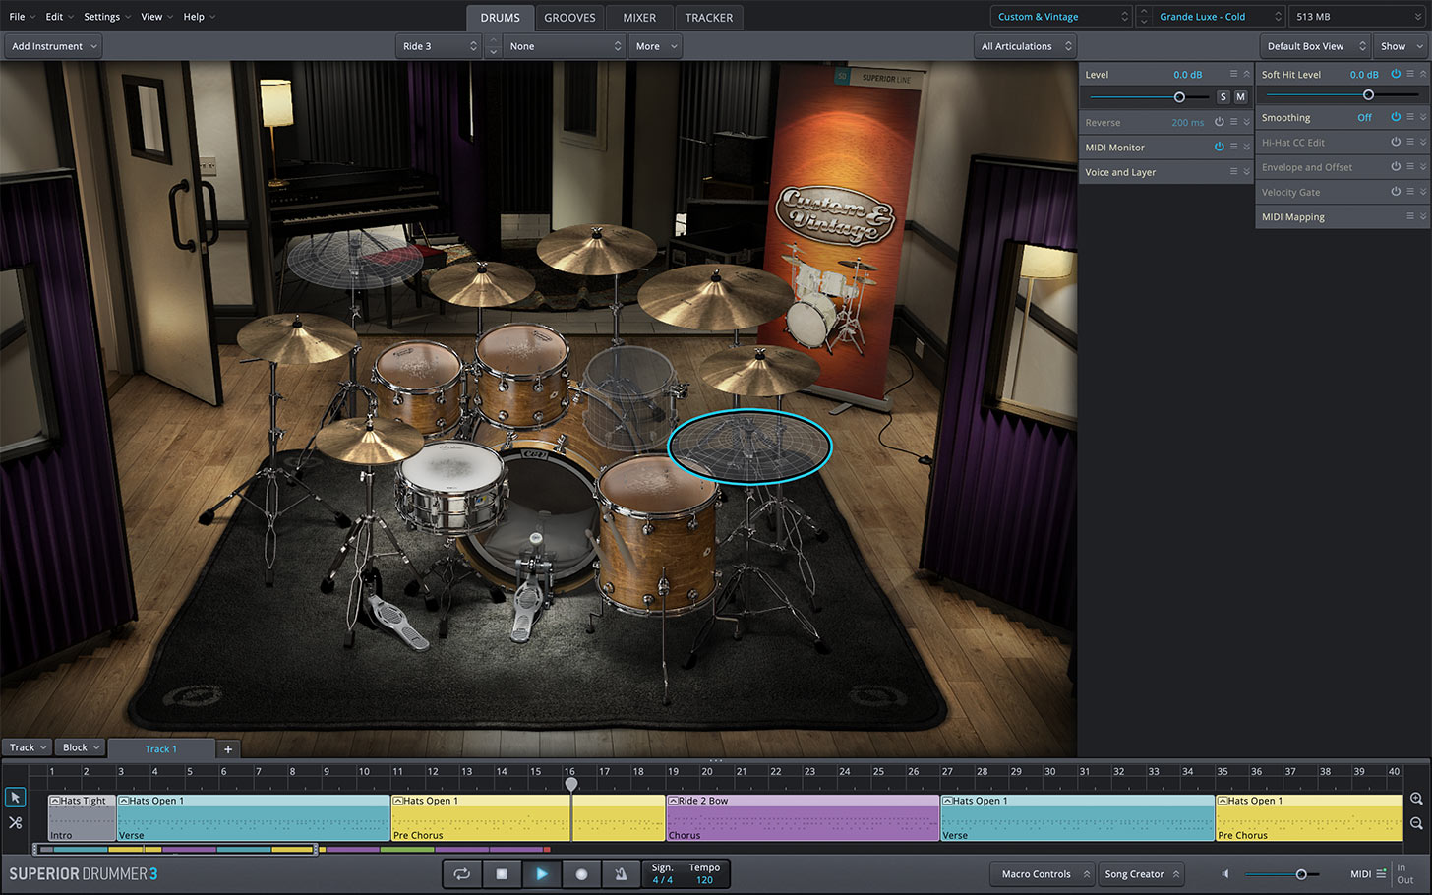This screenshot has height=895, width=1432.
Task: Open the Add Instrument dropdown
Action: [x=54, y=46]
